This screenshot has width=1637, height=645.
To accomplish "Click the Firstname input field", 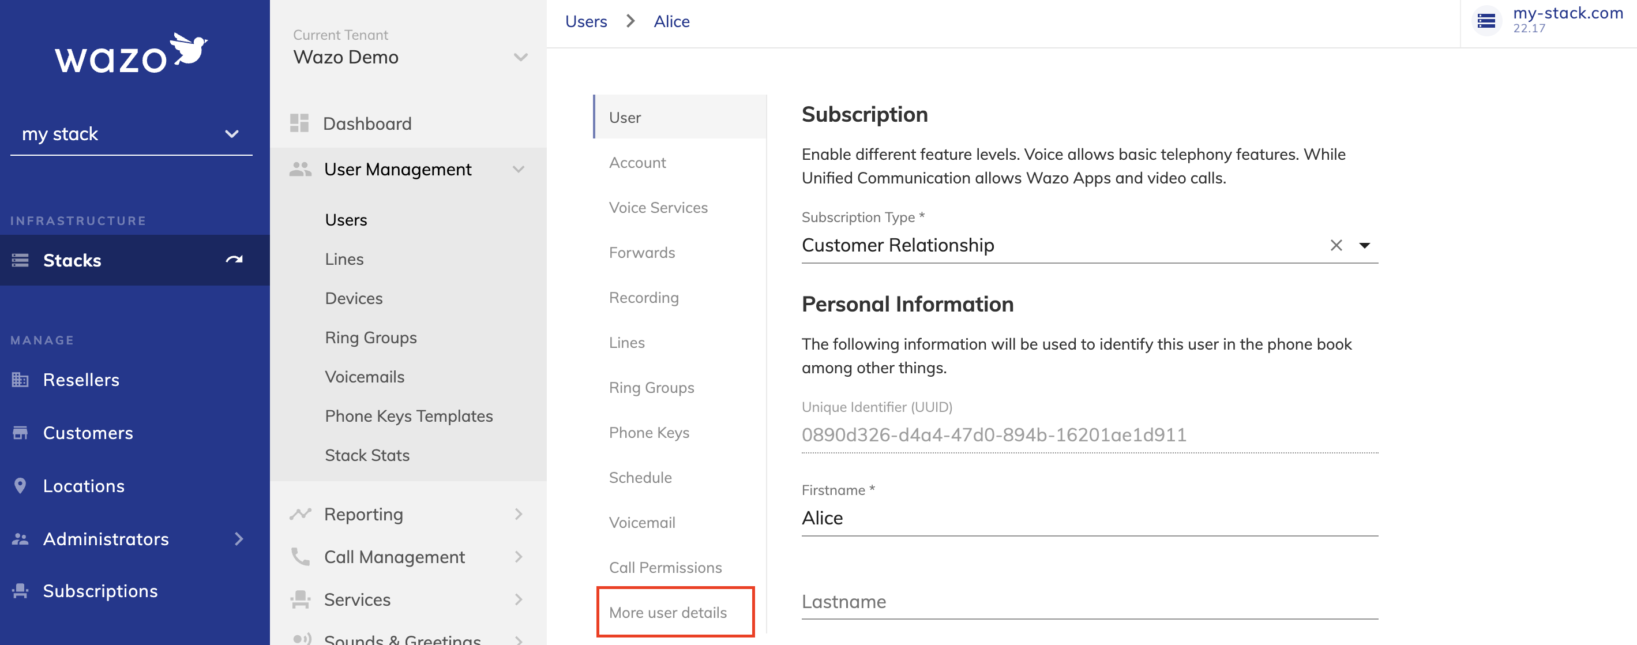I will [x=1089, y=518].
